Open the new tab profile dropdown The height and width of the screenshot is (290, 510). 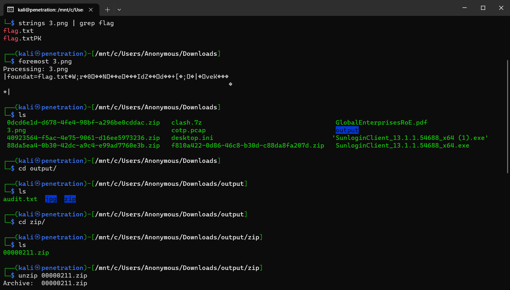[119, 10]
